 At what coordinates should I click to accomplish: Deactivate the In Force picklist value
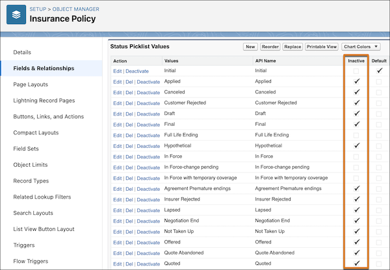(148, 156)
